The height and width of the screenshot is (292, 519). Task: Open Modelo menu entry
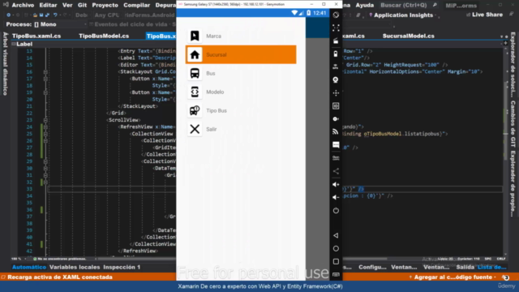click(x=241, y=92)
